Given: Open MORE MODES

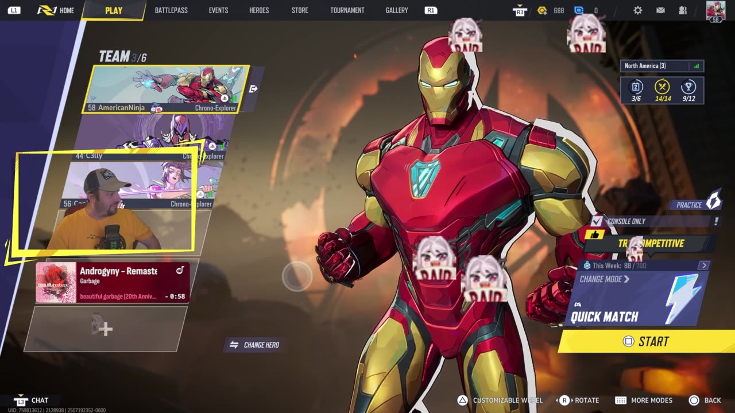Looking at the screenshot, I should pyautogui.click(x=644, y=400).
